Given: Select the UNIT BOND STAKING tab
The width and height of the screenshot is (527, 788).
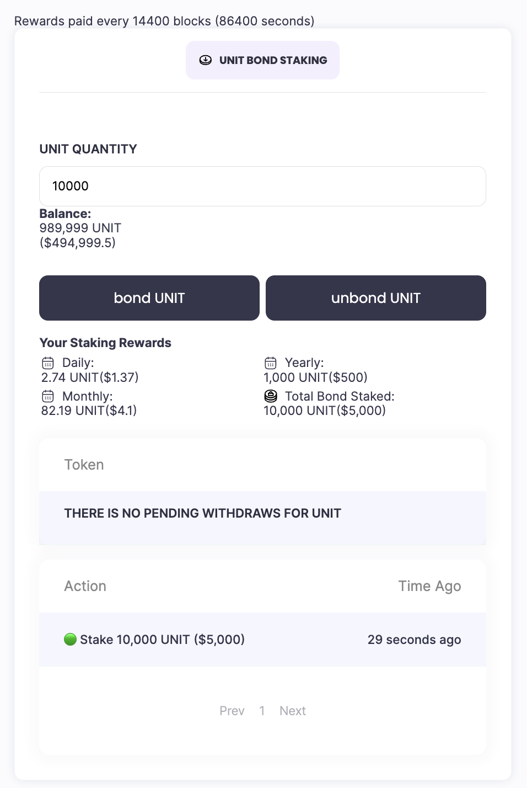Looking at the screenshot, I should click(262, 60).
